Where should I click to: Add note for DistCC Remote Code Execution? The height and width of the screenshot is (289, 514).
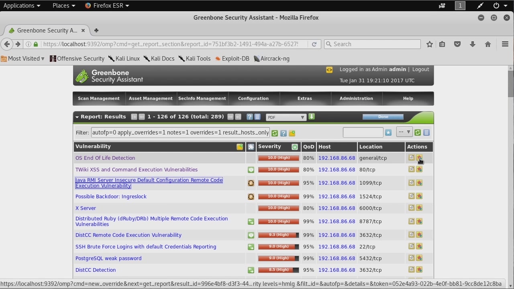coord(411,235)
